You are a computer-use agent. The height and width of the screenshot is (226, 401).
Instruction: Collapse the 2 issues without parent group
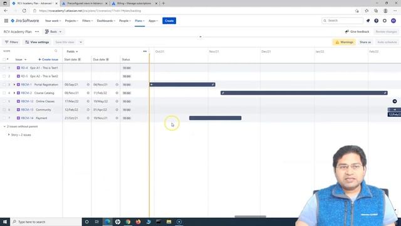pyautogui.click(x=4, y=127)
